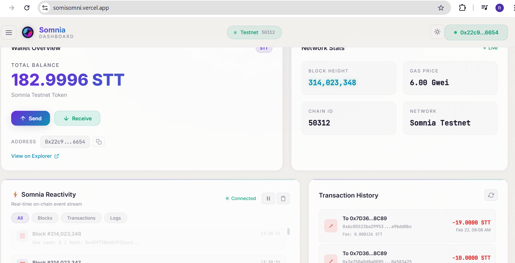Select the Logs filter tab
Image resolution: width=515 pixels, height=263 pixels.
(115, 218)
